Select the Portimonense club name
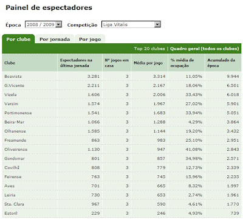The width and height of the screenshot is (243, 219). click(18, 113)
